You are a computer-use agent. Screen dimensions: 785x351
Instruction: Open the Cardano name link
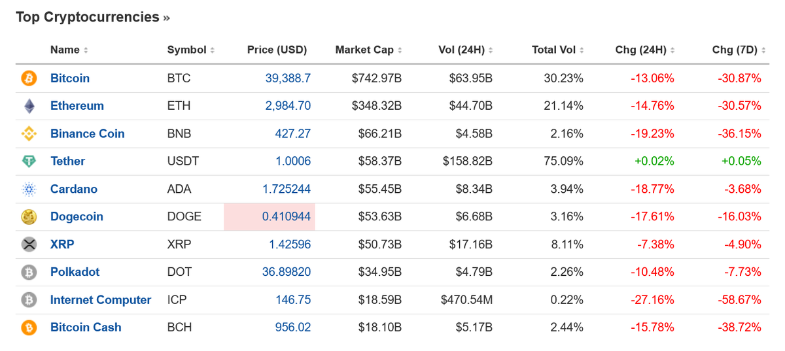click(74, 190)
